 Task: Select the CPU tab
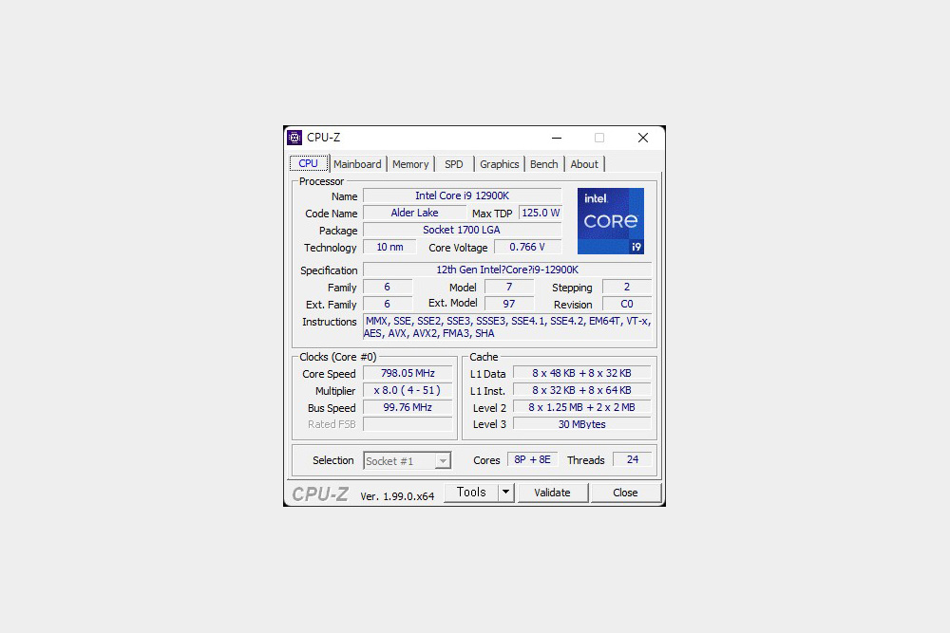point(309,163)
